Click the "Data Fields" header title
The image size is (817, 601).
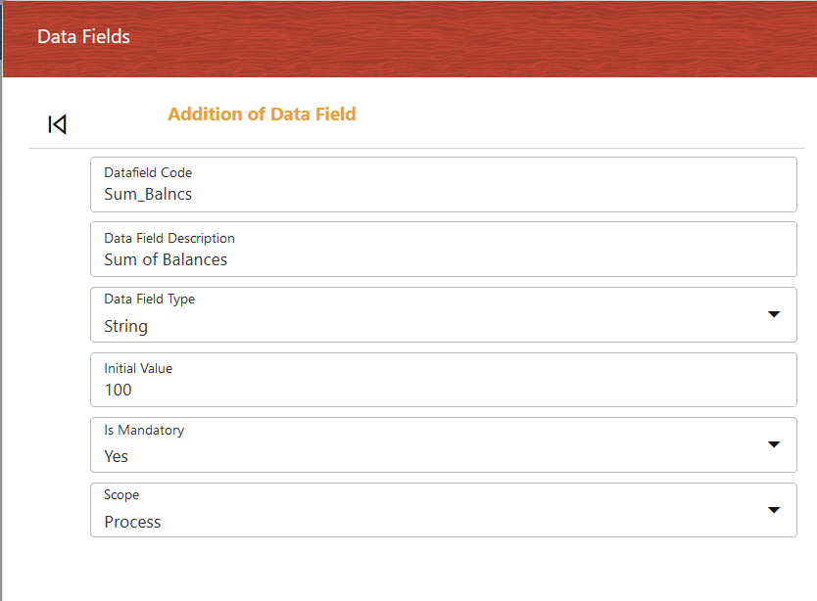pos(83,37)
